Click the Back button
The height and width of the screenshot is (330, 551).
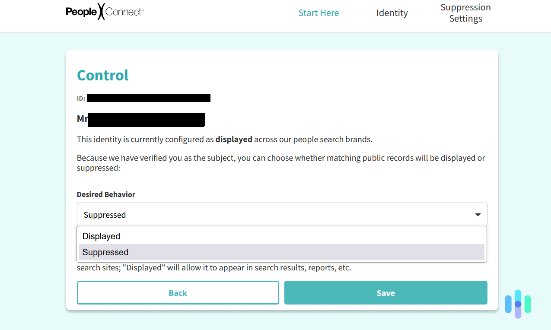178,292
